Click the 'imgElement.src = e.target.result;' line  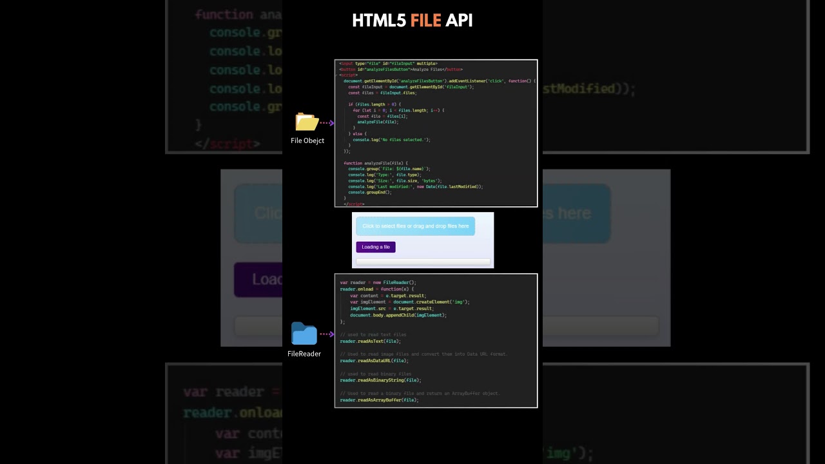coord(392,309)
